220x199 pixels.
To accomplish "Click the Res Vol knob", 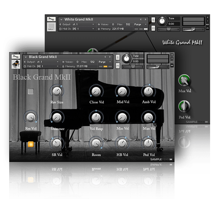I will point(31,117).
